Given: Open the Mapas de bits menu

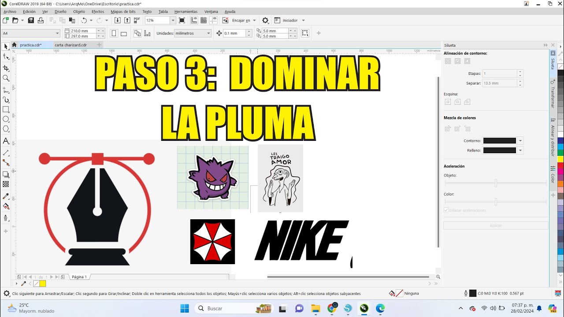Looking at the screenshot, I should pyautogui.click(x=123, y=11).
